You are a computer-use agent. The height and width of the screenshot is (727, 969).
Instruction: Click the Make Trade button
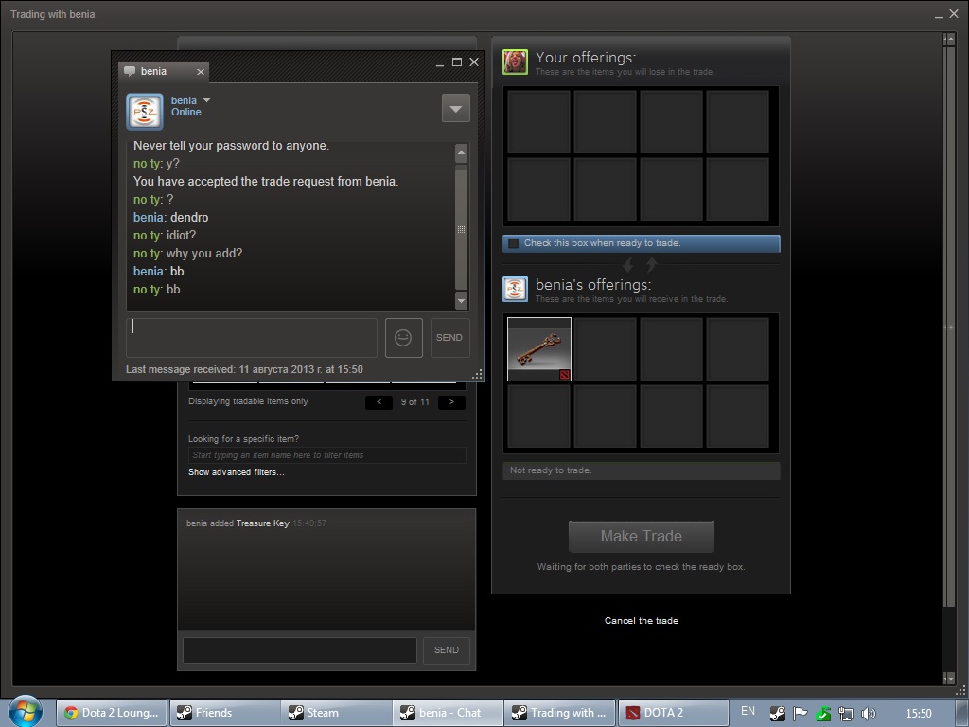click(641, 536)
